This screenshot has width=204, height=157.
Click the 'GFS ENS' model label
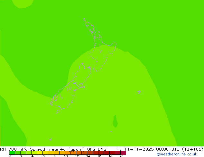click(x=97, y=149)
